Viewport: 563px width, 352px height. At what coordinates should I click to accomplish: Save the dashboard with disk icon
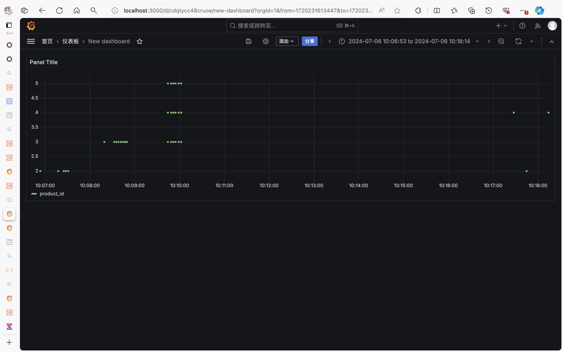(249, 41)
